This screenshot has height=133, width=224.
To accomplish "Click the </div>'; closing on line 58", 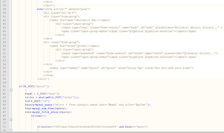I will (43, 79).
